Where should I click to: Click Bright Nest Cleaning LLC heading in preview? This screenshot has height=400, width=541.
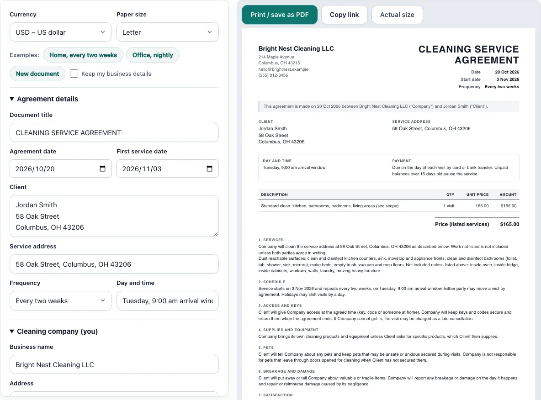(x=296, y=48)
